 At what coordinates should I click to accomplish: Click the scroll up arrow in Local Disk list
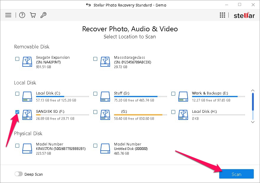pyautogui.click(x=253, y=90)
